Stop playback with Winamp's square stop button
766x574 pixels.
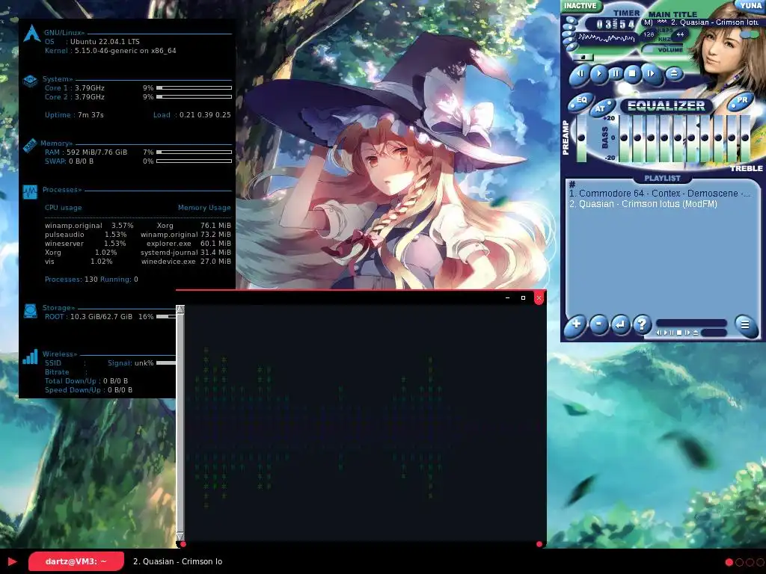click(x=633, y=74)
